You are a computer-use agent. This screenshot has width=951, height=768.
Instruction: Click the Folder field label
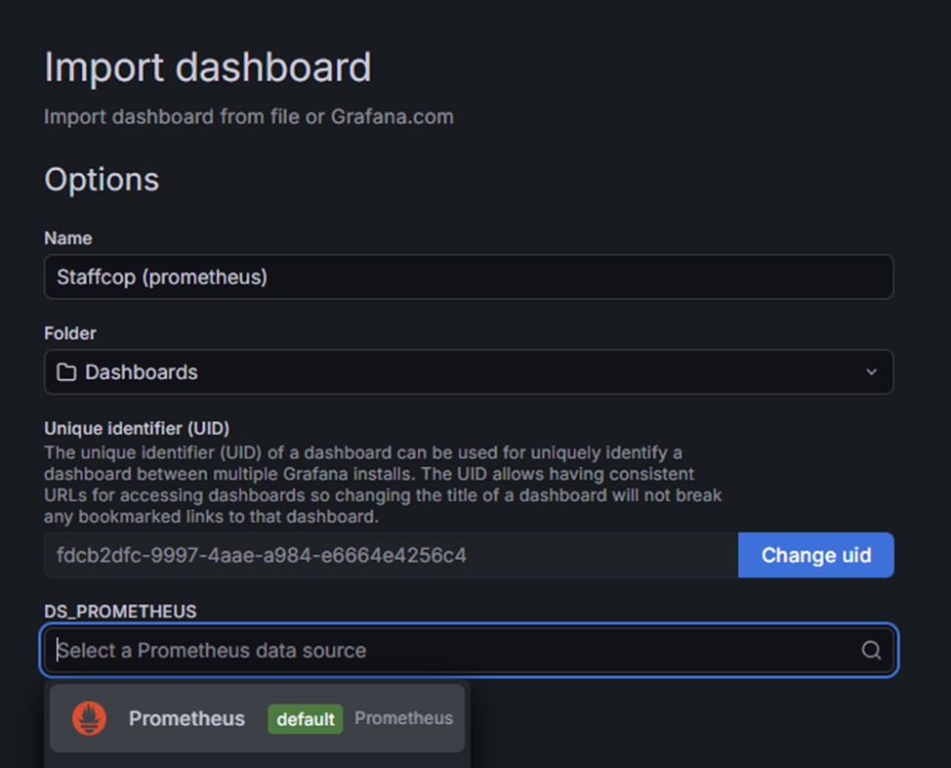69,333
